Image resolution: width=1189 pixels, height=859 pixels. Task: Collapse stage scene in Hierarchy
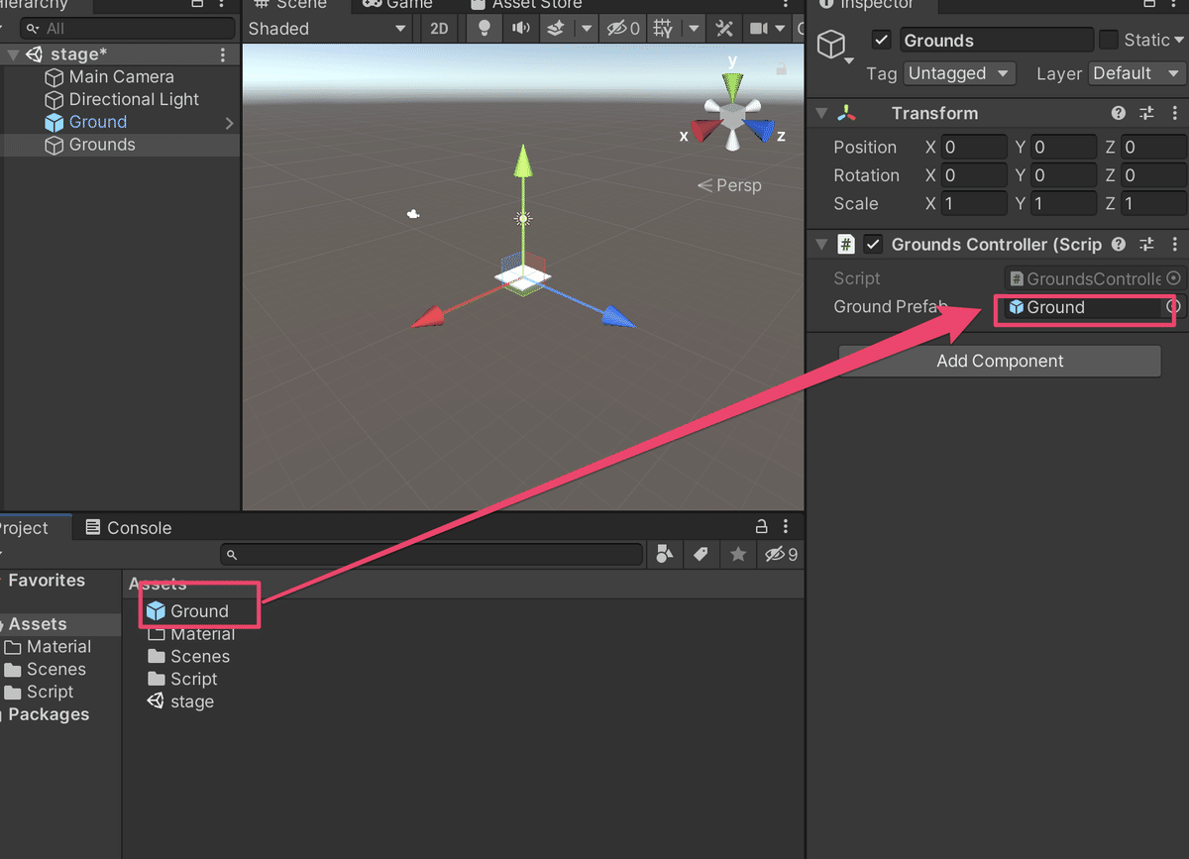12,54
